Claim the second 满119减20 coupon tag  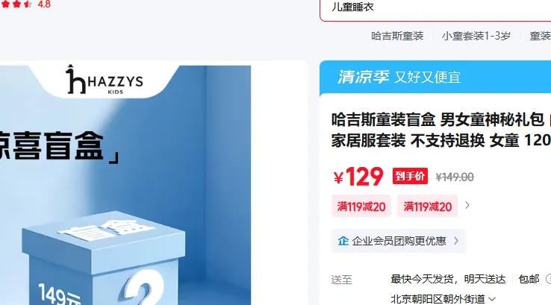[x=427, y=206]
